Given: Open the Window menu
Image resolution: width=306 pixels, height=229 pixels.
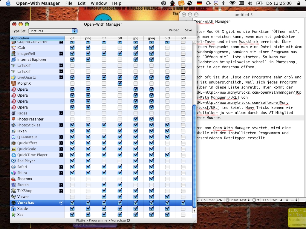Looking at the screenshot, I should [99, 3].
